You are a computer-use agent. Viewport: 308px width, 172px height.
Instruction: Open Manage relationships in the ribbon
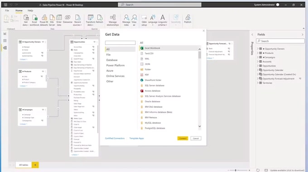click(x=112, y=20)
